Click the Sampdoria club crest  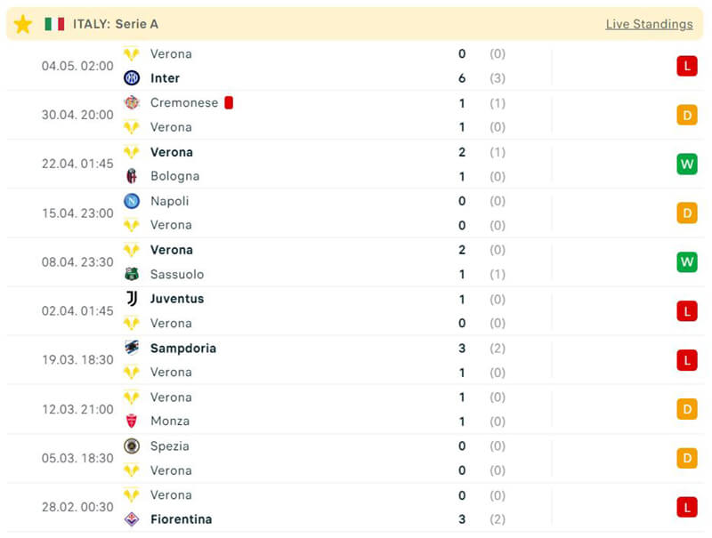pyautogui.click(x=132, y=348)
